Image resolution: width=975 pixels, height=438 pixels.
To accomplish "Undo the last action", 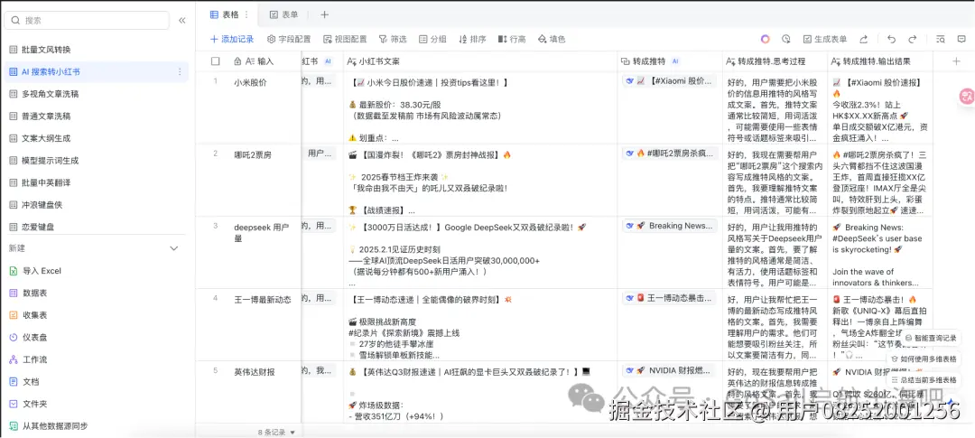I will (x=892, y=39).
